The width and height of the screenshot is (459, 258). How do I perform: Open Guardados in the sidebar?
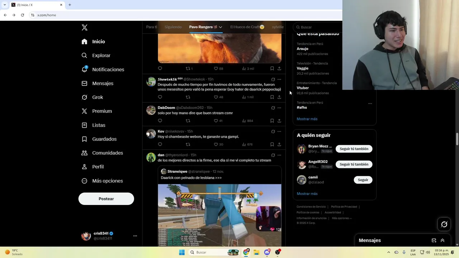tap(99, 139)
